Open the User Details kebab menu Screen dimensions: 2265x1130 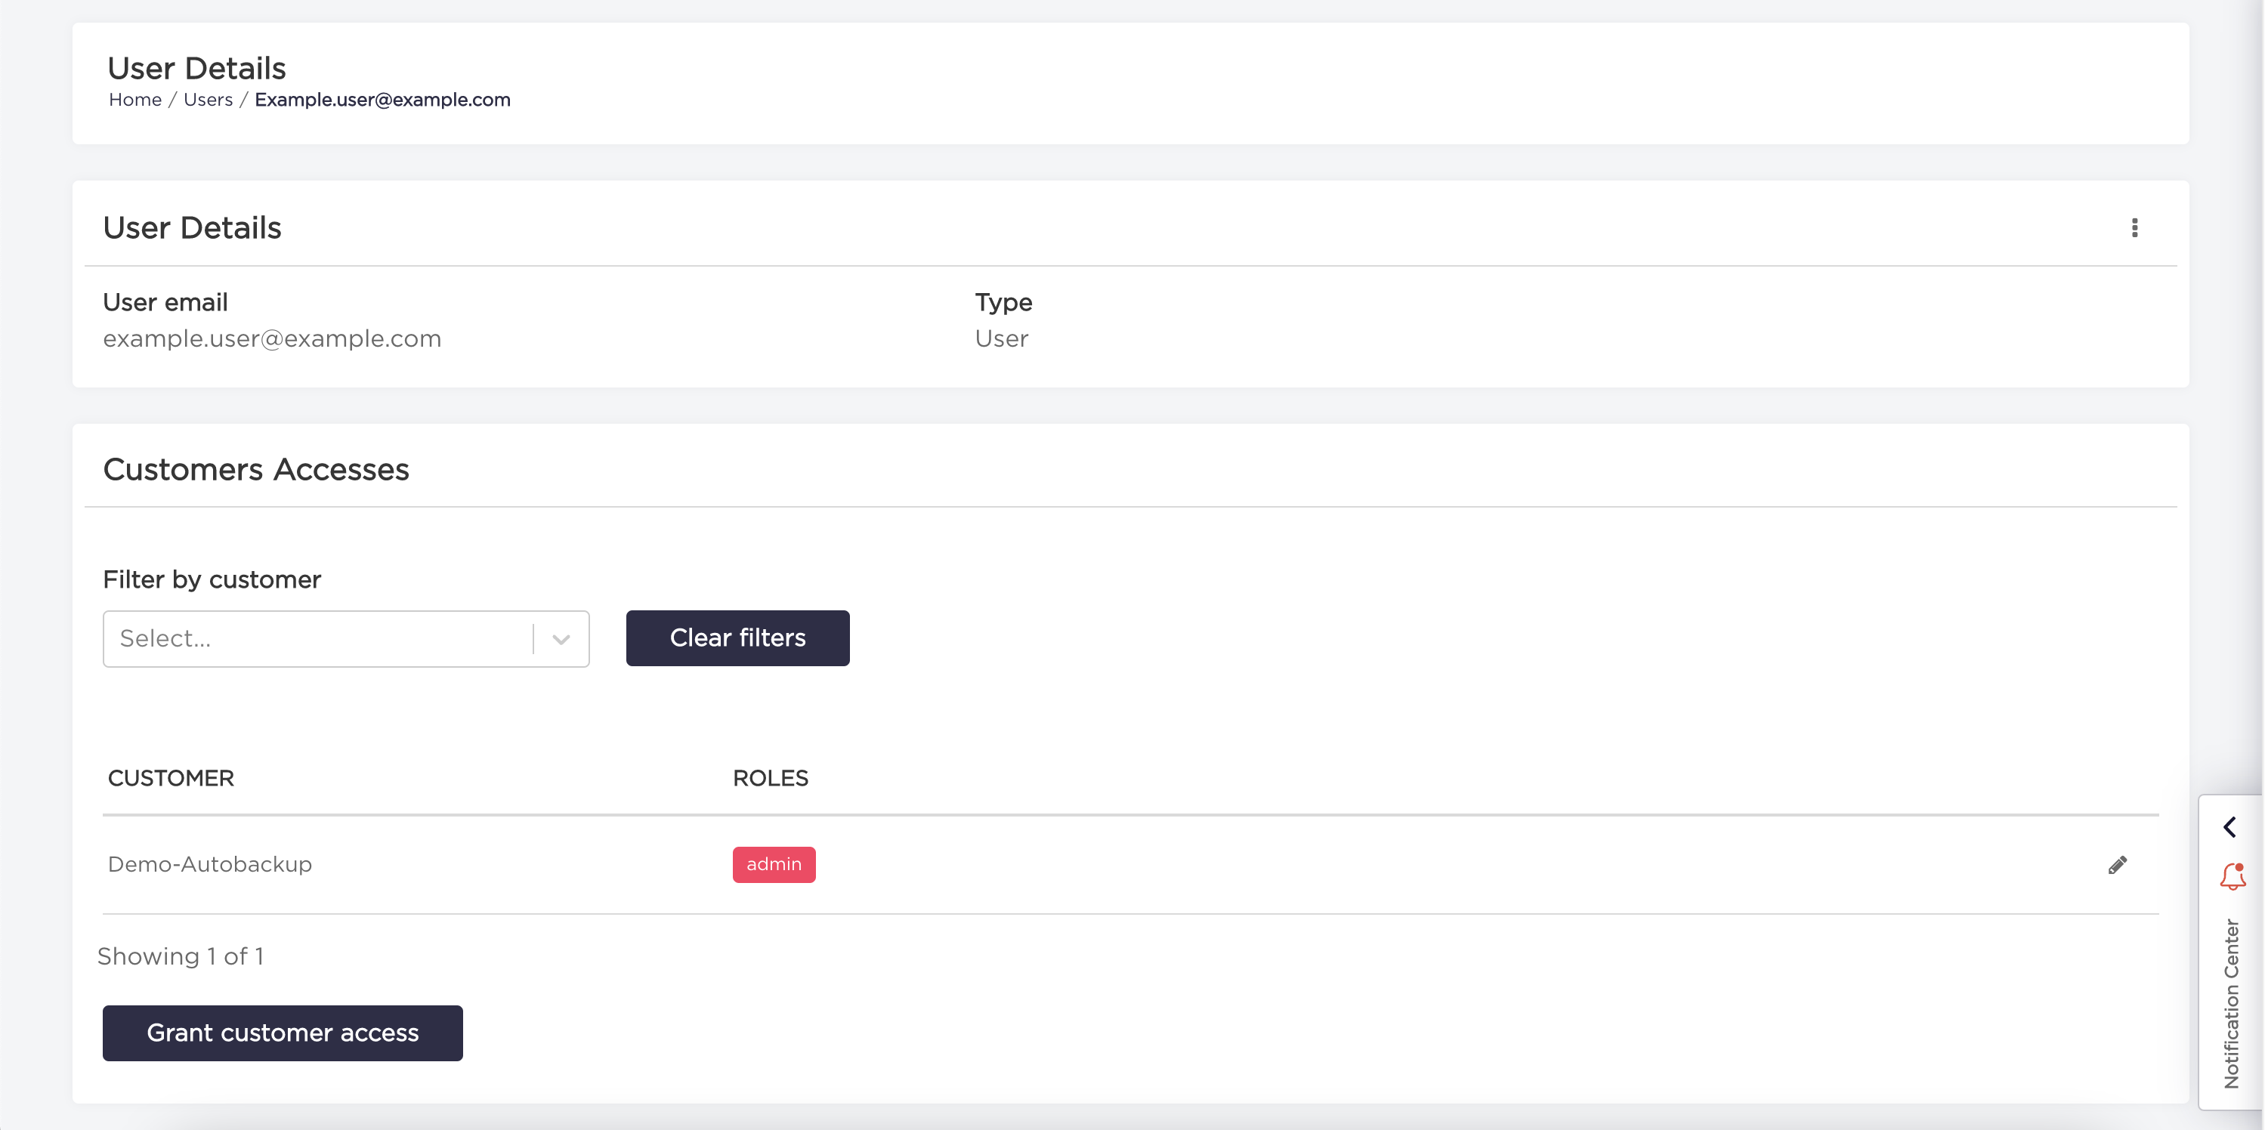(2135, 228)
